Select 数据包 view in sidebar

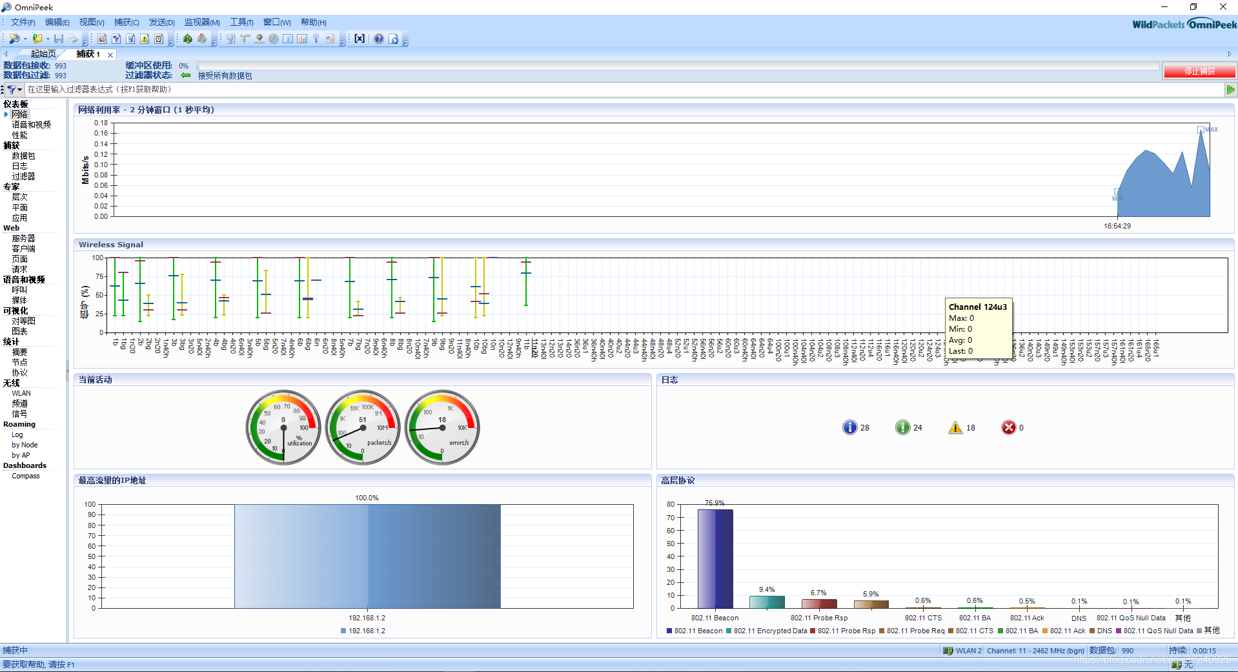click(23, 156)
